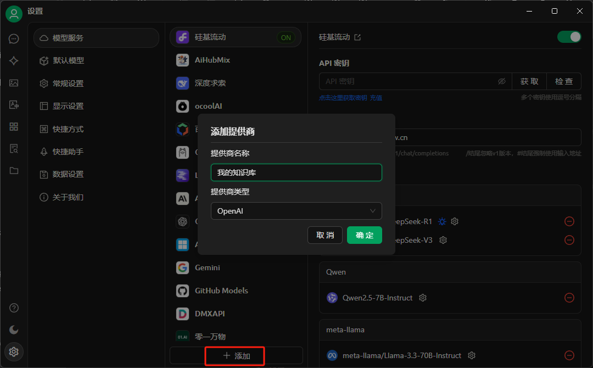Open the help question mark icon

[x=14, y=308]
